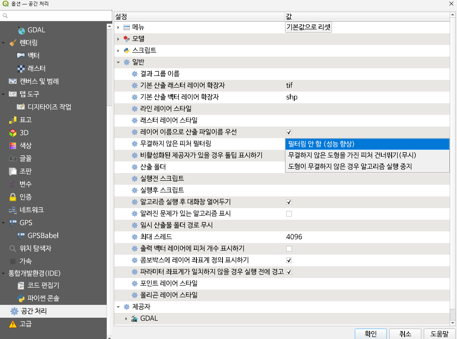
Task: Select 기본 산출 래스터 레이어 확장자 row
Action: (x=282, y=85)
